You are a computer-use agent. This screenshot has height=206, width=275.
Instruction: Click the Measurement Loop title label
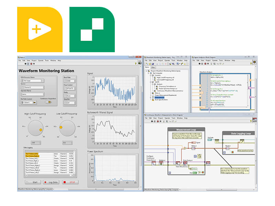186,130
